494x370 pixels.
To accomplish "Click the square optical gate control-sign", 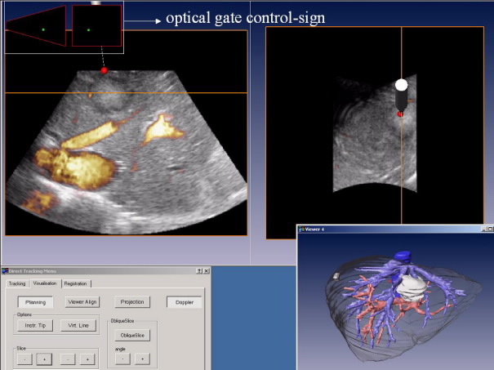I will (97, 29).
